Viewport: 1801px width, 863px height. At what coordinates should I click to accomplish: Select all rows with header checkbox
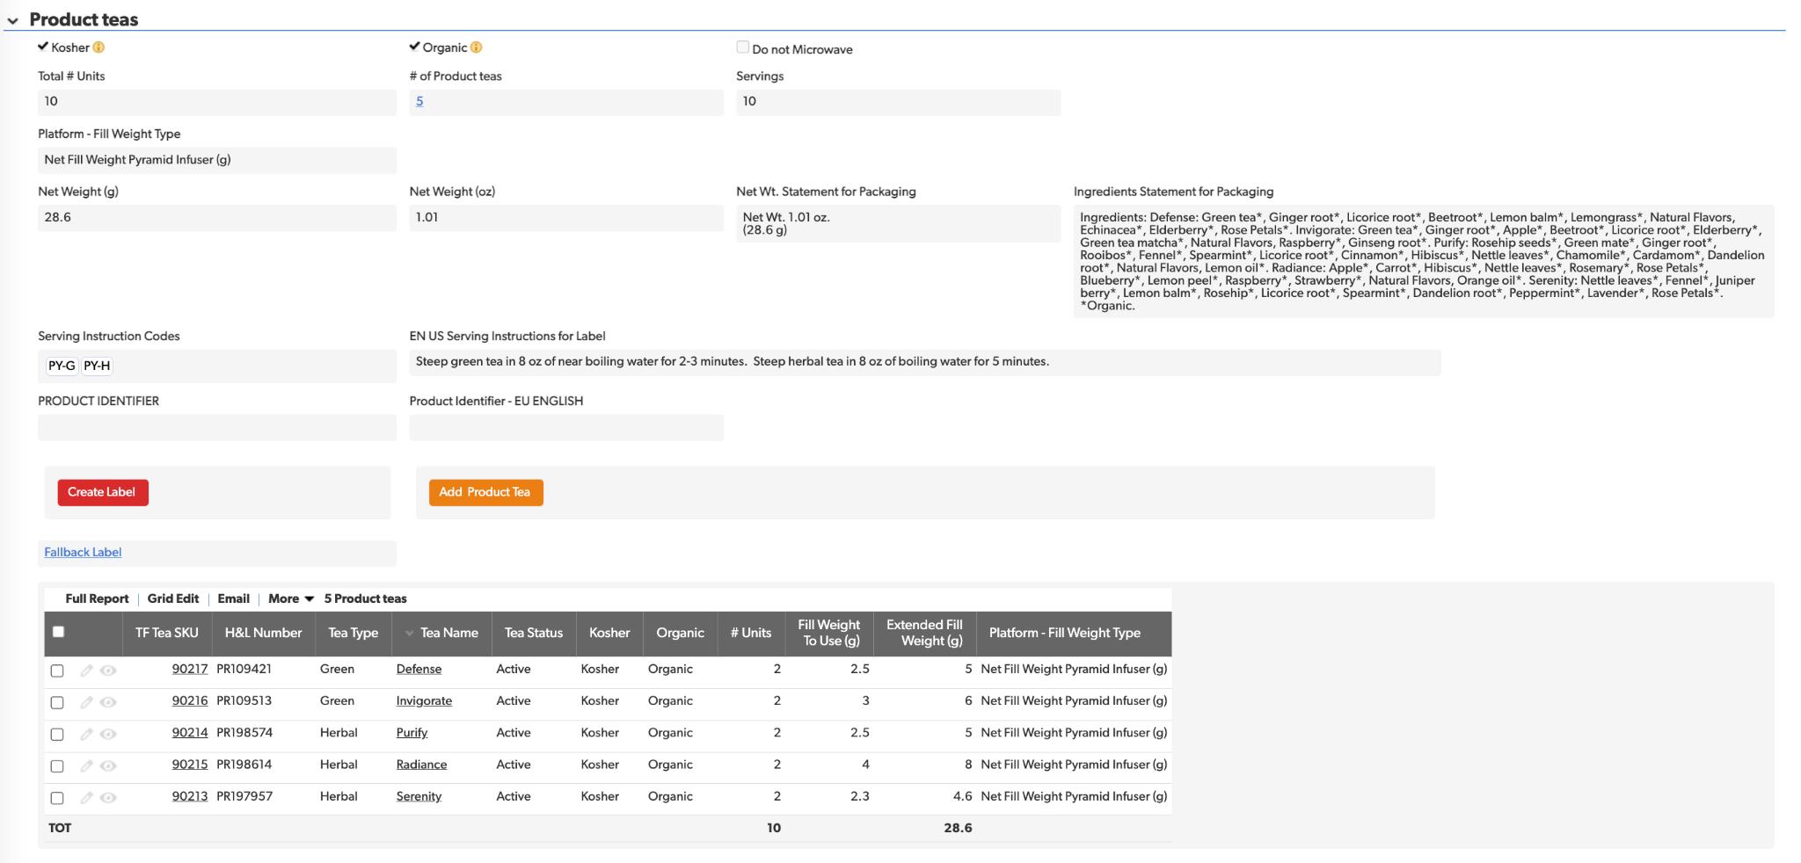coord(58,632)
